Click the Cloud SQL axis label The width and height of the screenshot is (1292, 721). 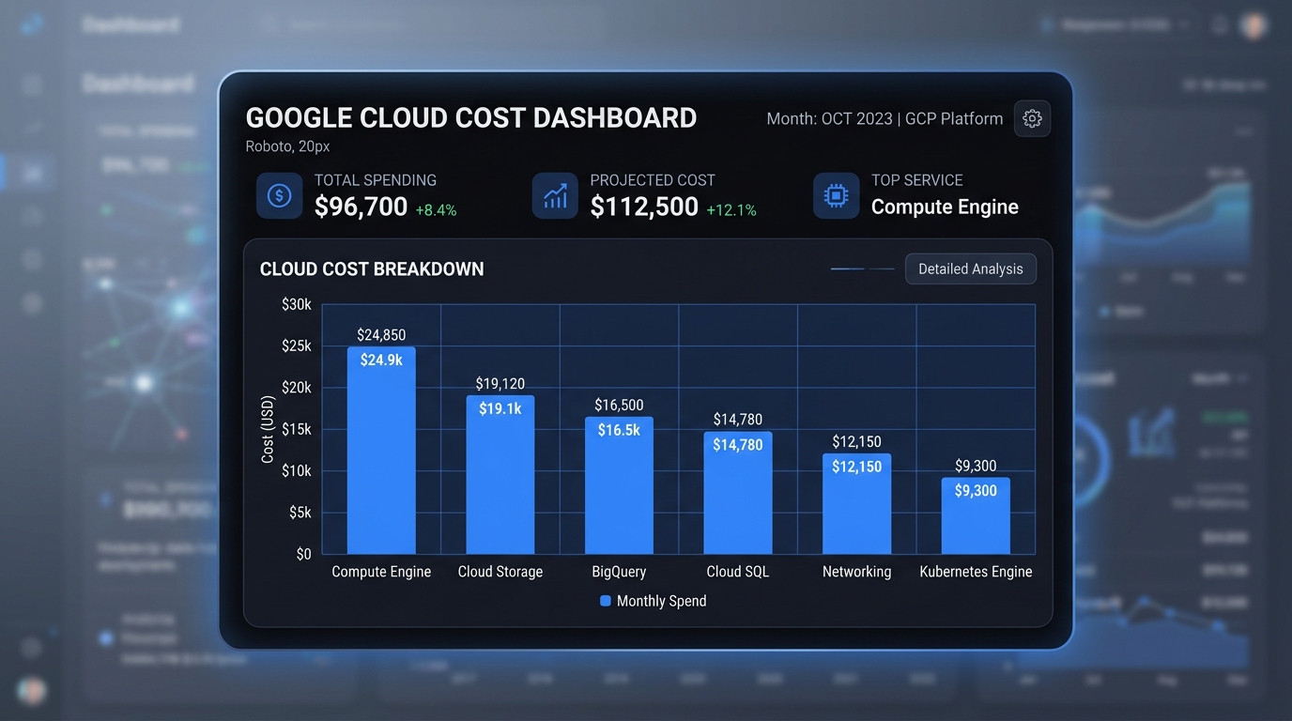(738, 572)
